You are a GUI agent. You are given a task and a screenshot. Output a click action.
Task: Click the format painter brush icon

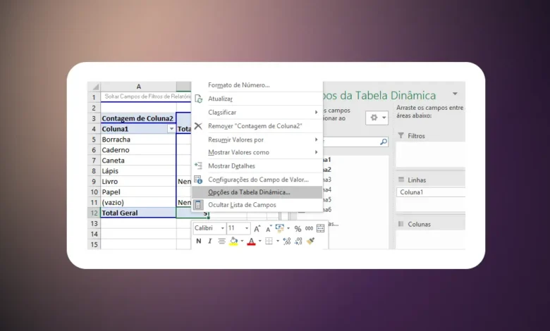coord(311,241)
